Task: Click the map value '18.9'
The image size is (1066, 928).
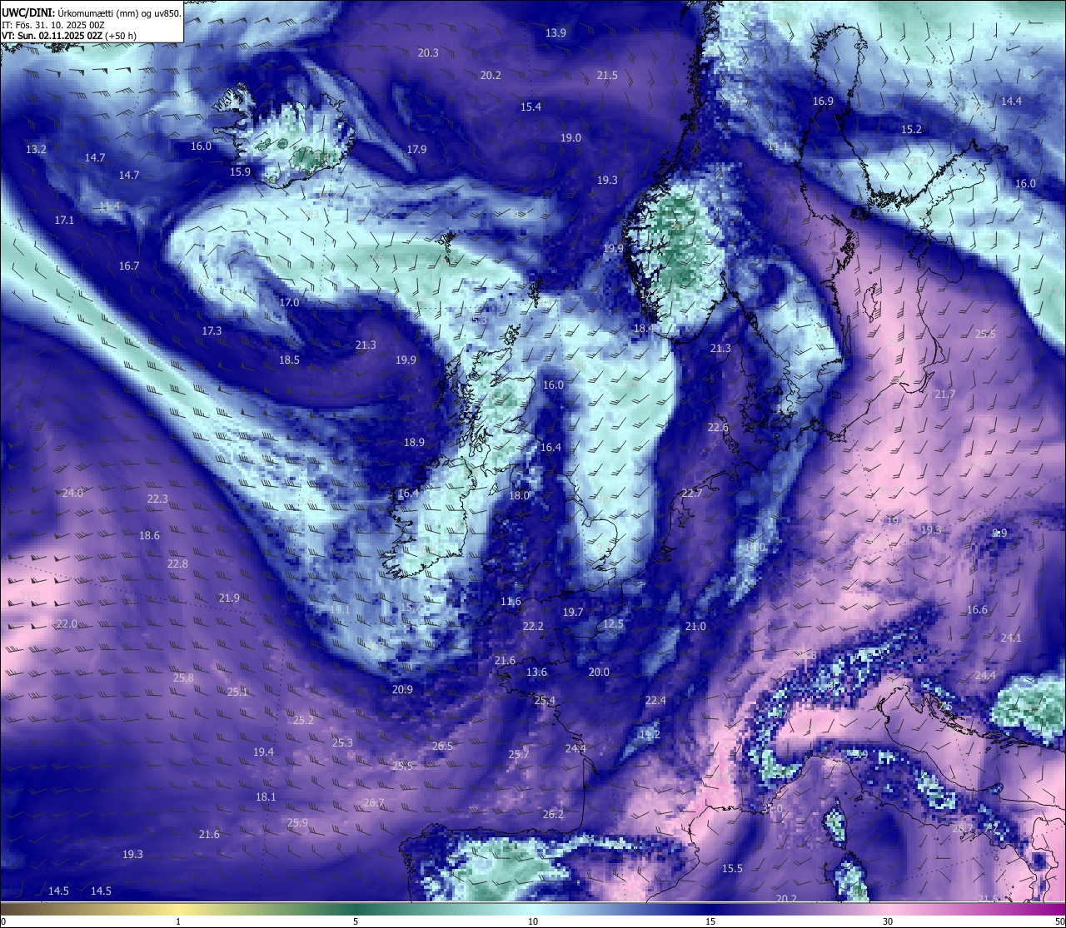Action: point(414,442)
